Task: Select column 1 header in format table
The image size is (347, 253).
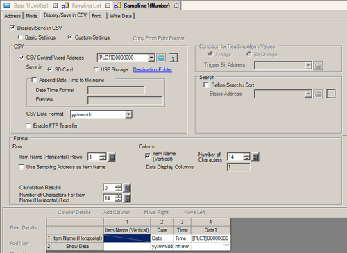Action: pos(127,222)
